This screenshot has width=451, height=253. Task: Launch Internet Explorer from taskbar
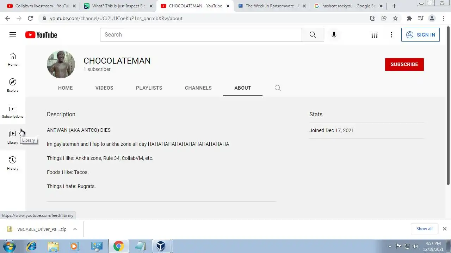coord(32,246)
